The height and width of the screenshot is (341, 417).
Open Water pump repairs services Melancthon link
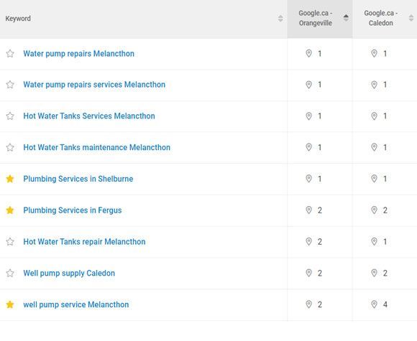pos(94,85)
